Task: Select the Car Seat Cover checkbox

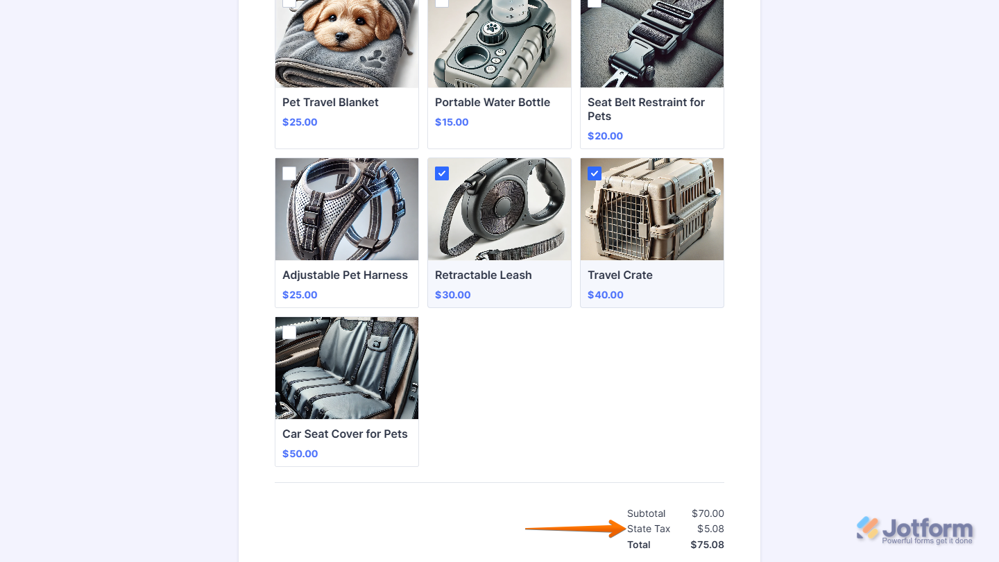Action: (289, 332)
